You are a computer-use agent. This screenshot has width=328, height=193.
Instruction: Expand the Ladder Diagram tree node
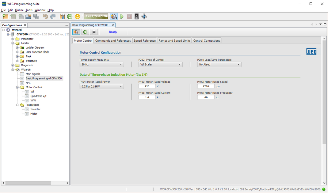click(18, 47)
